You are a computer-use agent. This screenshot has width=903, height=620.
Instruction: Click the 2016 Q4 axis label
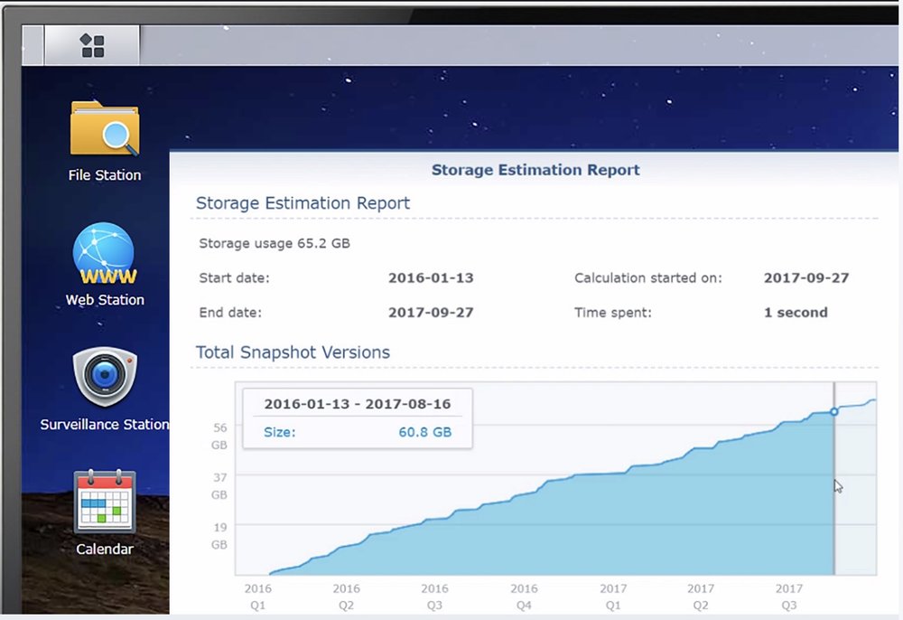click(524, 597)
